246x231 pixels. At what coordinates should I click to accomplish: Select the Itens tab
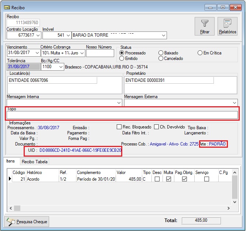tap(11, 161)
